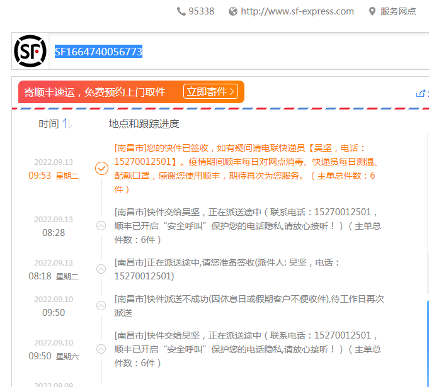429x387 pixels.
Task: Click the timeline marker for 2022.09.13 08:18
Action: pos(101,269)
